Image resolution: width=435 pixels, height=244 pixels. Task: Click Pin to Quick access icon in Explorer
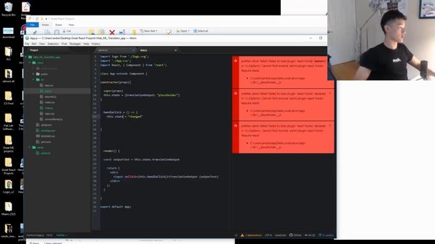click(x=35, y=32)
